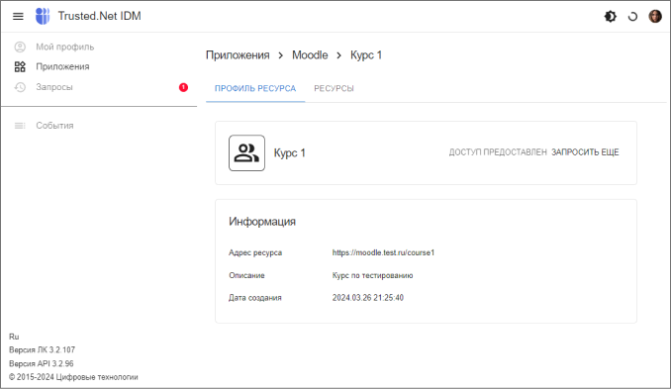Click the Курс 1 group resource icon
671x389 pixels.
246,152
